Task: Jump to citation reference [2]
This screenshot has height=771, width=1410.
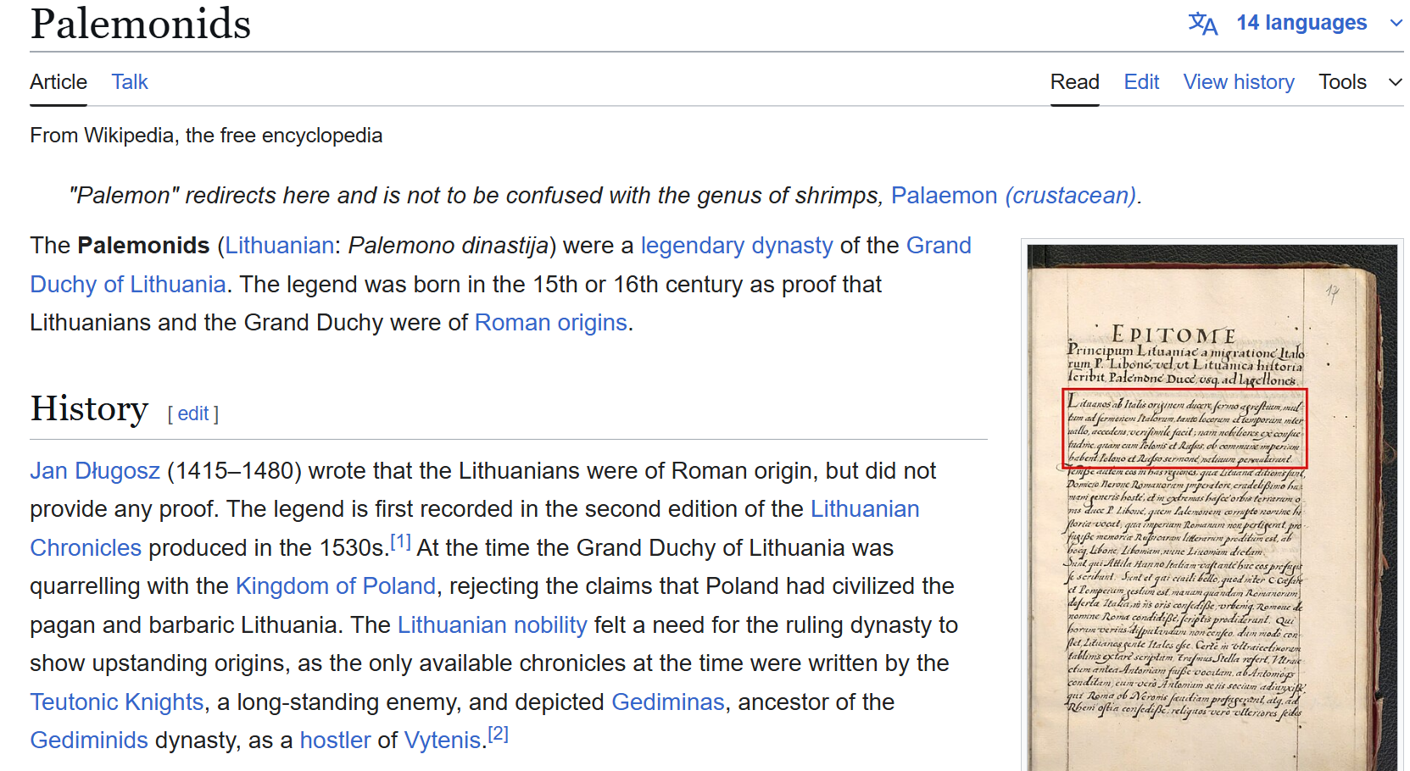Action: click(x=499, y=734)
